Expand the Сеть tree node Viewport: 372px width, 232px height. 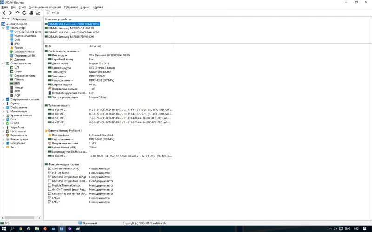3,119
